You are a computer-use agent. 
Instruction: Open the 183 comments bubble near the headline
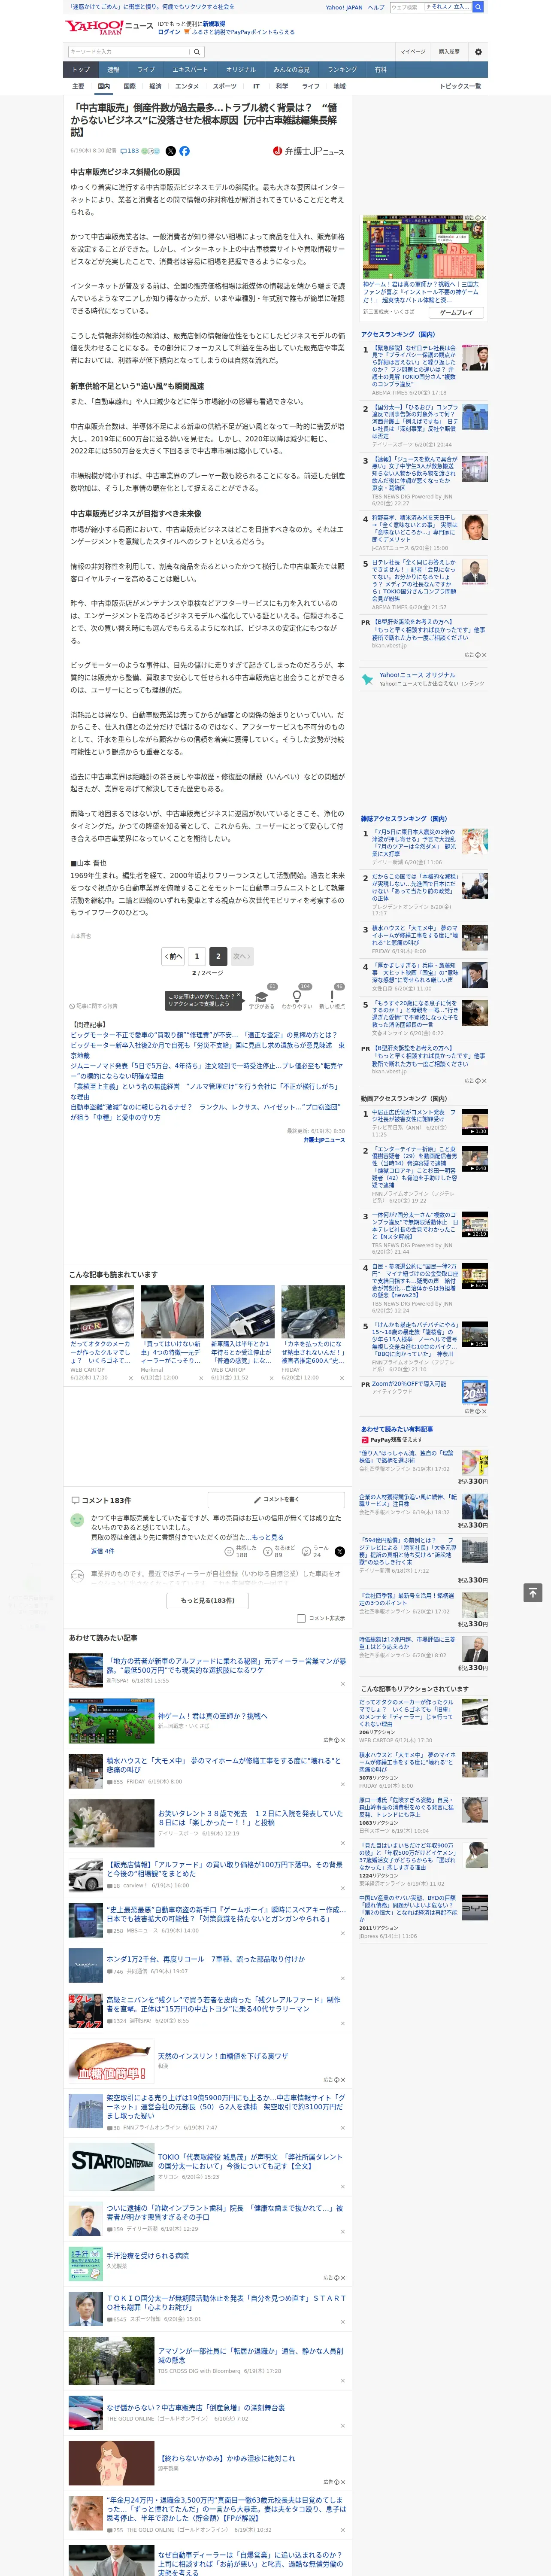[130, 151]
